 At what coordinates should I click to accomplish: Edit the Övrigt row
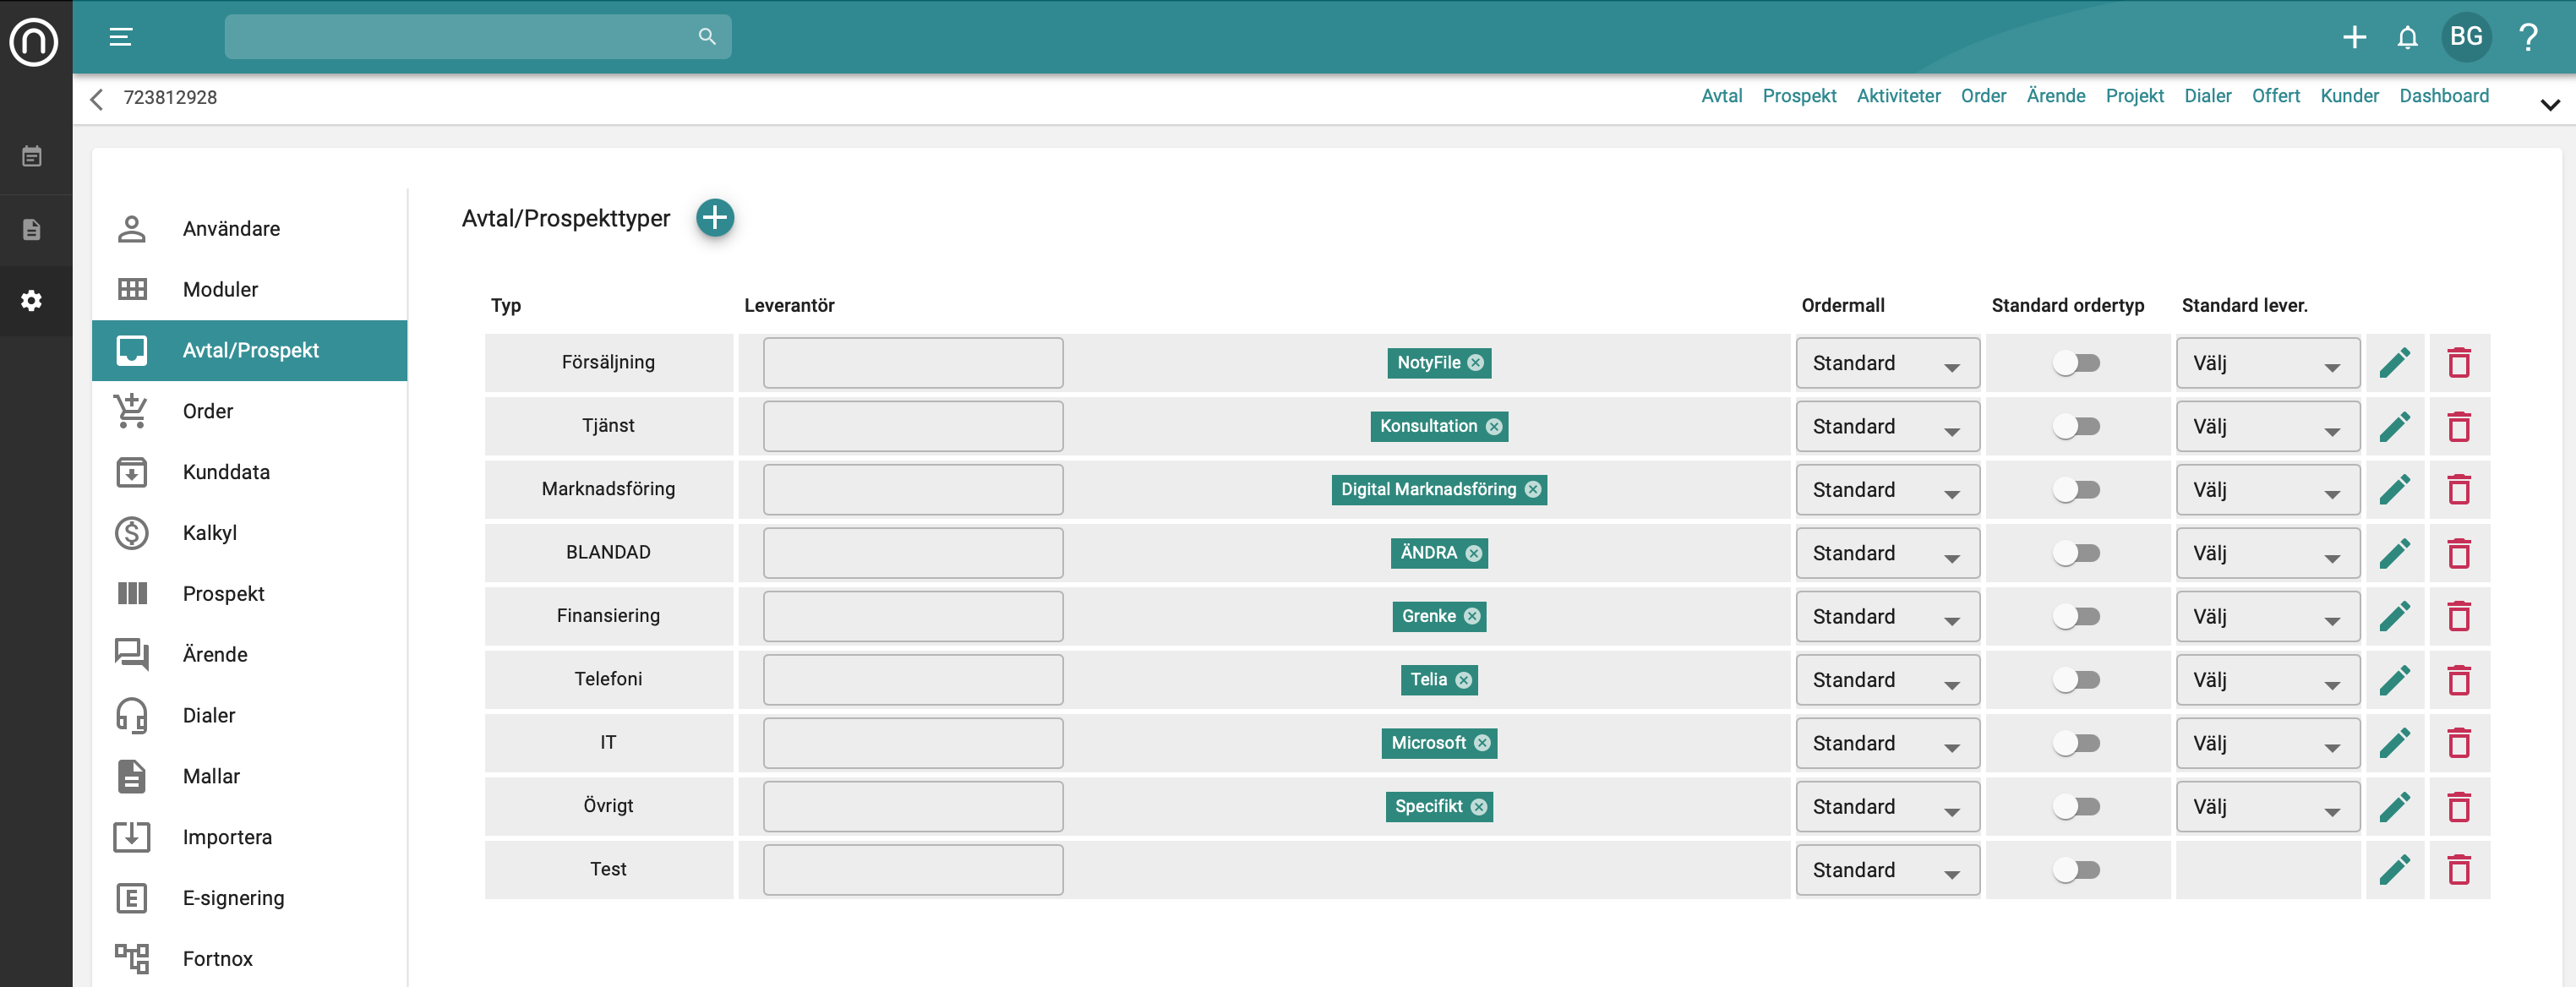(2394, 806)
